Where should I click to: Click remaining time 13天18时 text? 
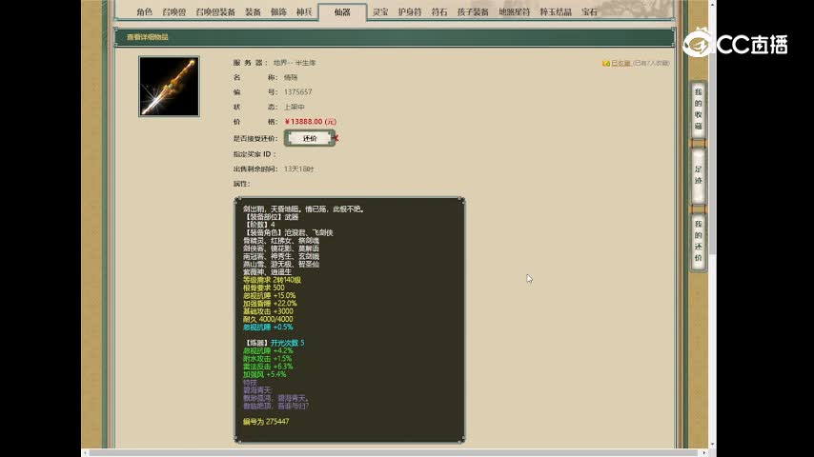click(x=298, y=169)
